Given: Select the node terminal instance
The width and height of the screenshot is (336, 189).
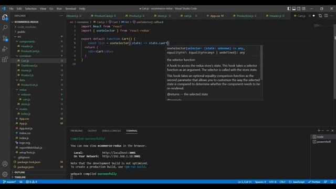Looking at the screenshot, I should click(323, 136).
